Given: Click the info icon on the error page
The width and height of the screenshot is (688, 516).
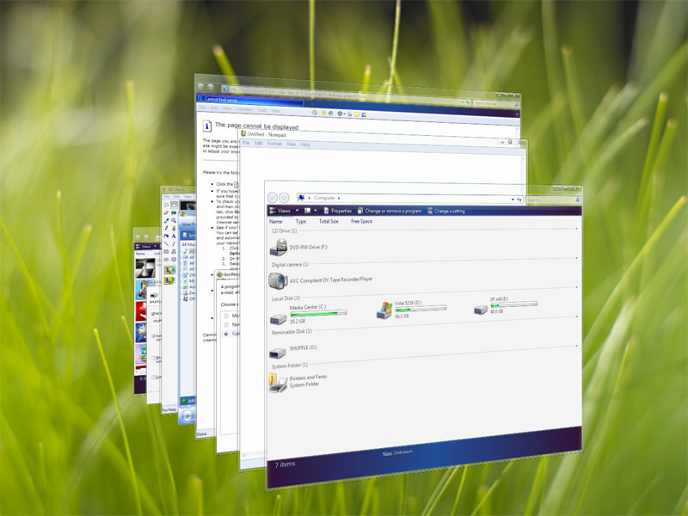Looking at the screenshot, I should pyautogui.click(x=207, y=126).
